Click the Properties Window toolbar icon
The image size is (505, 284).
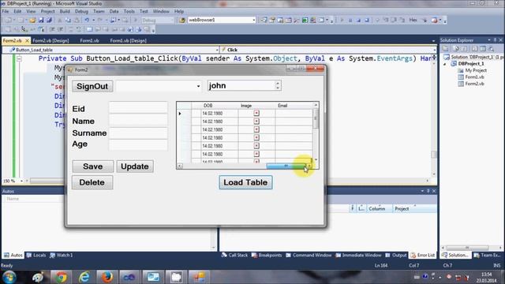click(272, 20)
